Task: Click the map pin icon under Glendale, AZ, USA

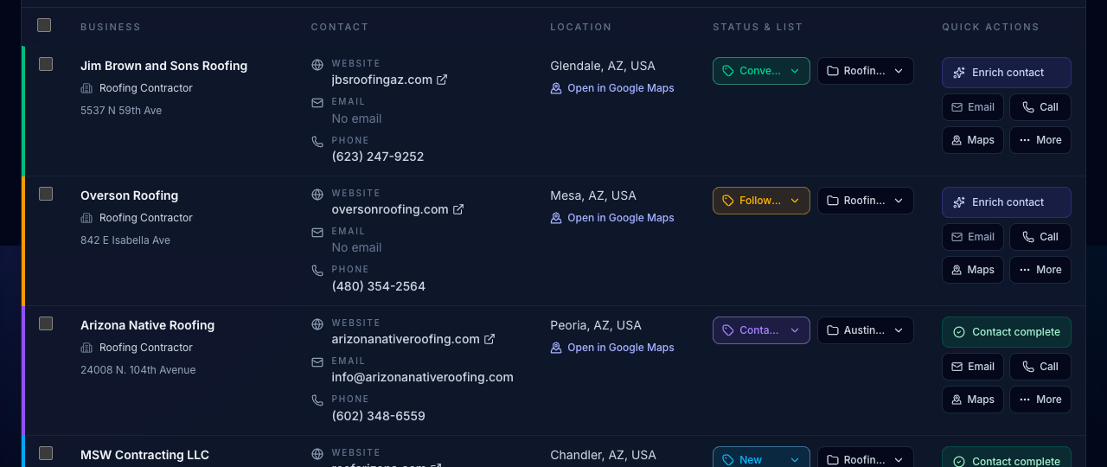Action: pyautogui.click(x=556, y=88)
